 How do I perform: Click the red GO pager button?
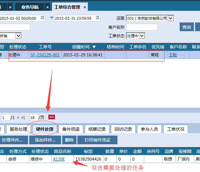coord(51,117)
